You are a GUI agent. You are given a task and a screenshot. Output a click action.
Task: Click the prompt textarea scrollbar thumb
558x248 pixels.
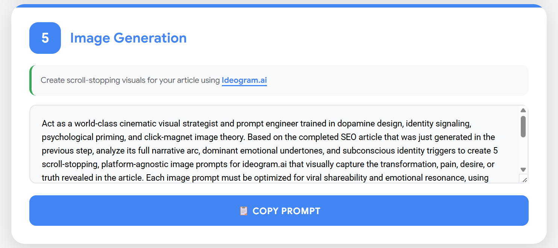tap(523, 126)
